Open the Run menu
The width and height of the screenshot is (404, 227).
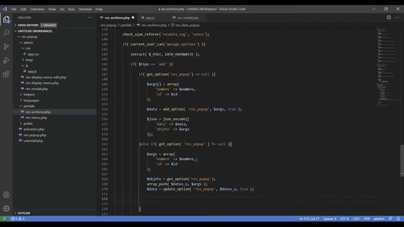point(71,9)
